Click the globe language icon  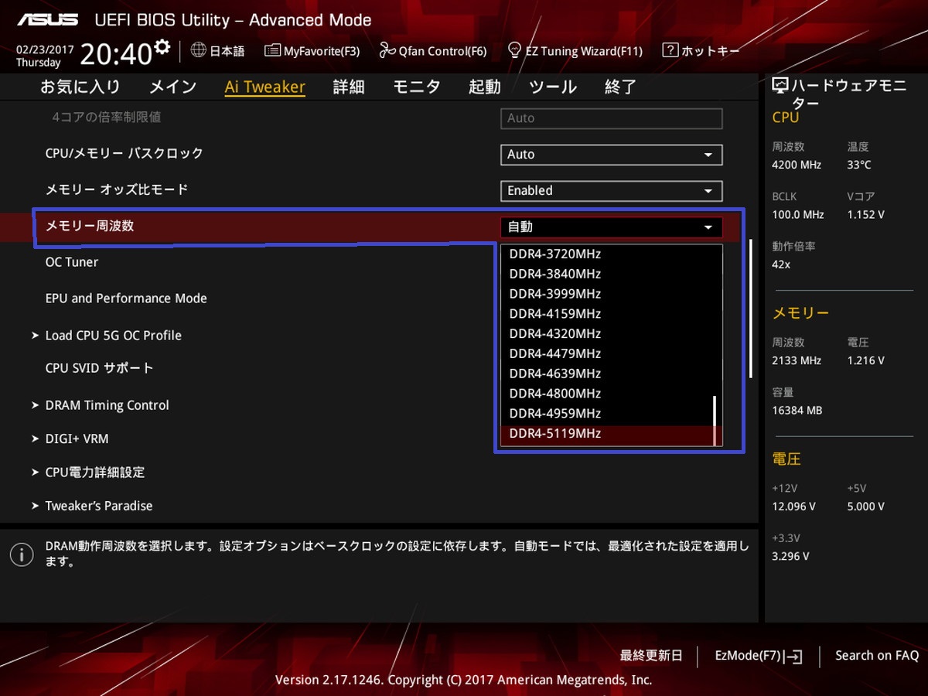198,50
